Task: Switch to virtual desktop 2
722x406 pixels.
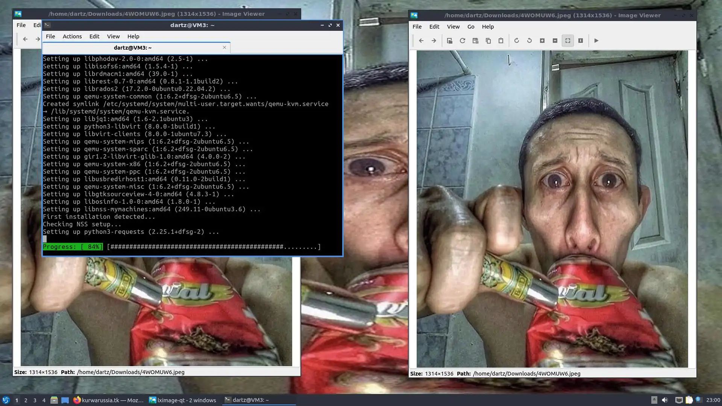Action: [x=26, y=400]
